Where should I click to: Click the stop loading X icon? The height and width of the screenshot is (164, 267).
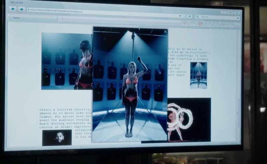tap(190, 16)
